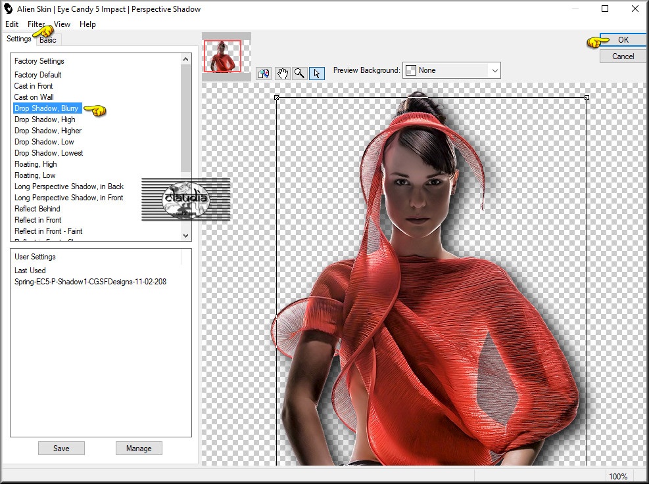Image resolution: width=649 pixels, height=484 pixels.
Task: Select the 'Drop Shadow, Low' preset
Action: click(x=44, y=142)
